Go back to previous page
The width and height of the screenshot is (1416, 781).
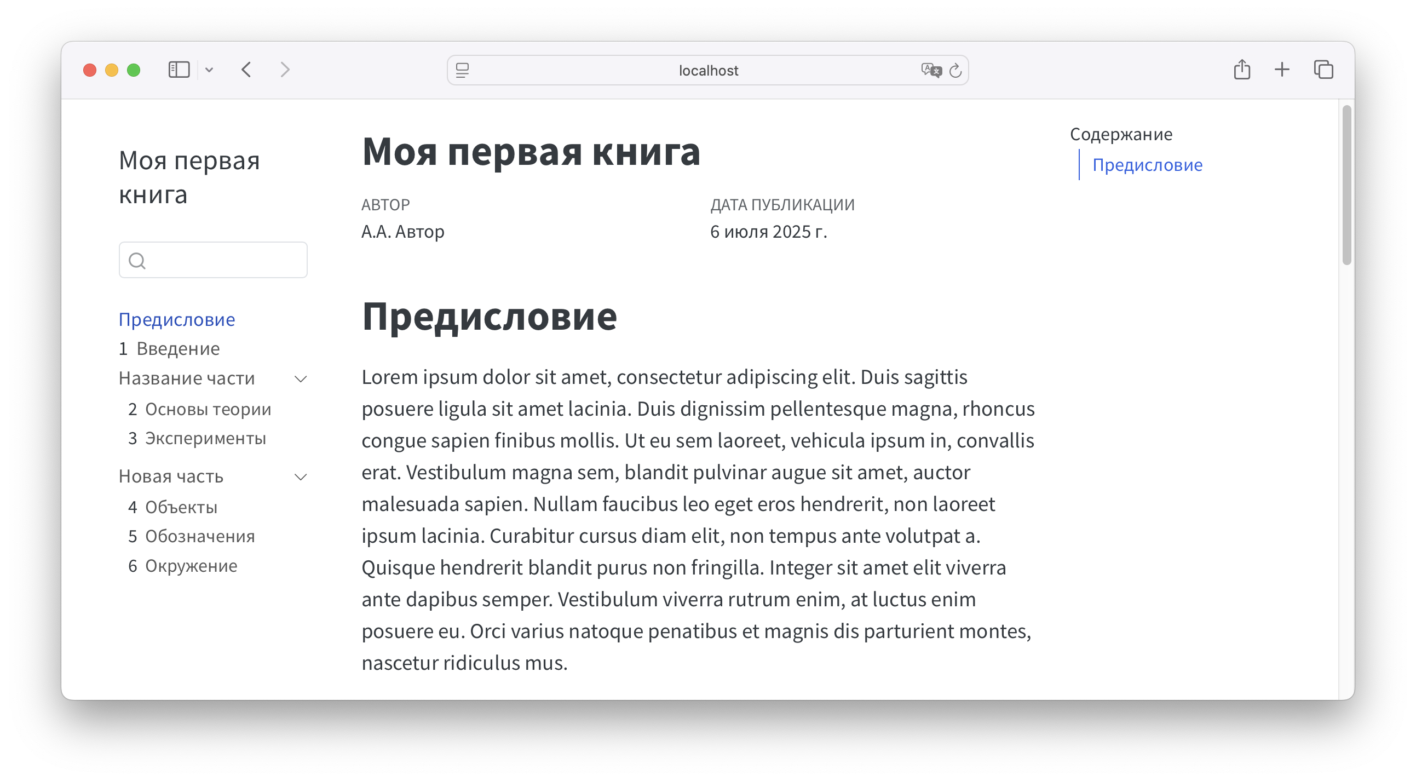click(246, 70)
